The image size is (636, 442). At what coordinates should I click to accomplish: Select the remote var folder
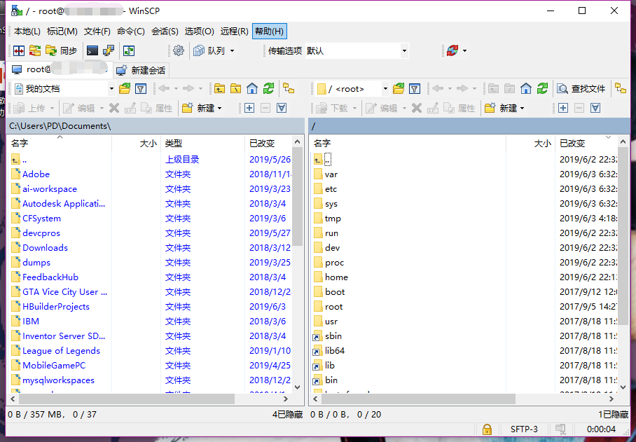point(331,174)
